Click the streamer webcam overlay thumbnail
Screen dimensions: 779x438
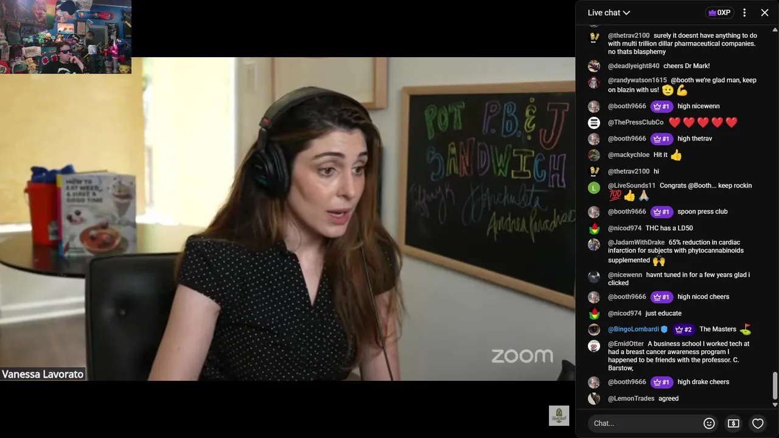(x=66, y=36)
